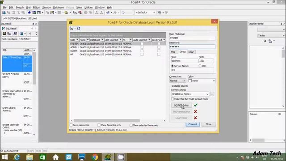Click the red X beside LDAP Editor

195,118
